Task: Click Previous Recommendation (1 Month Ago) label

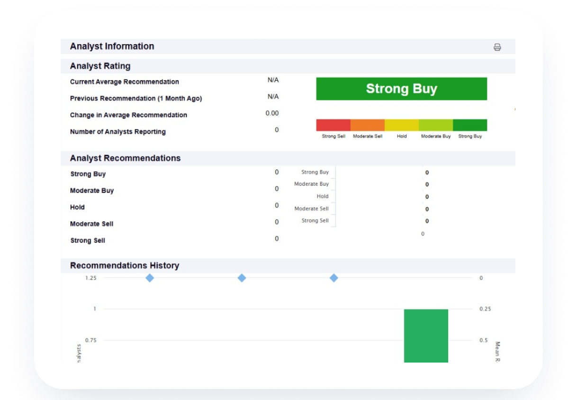Action: coord(136,98)
